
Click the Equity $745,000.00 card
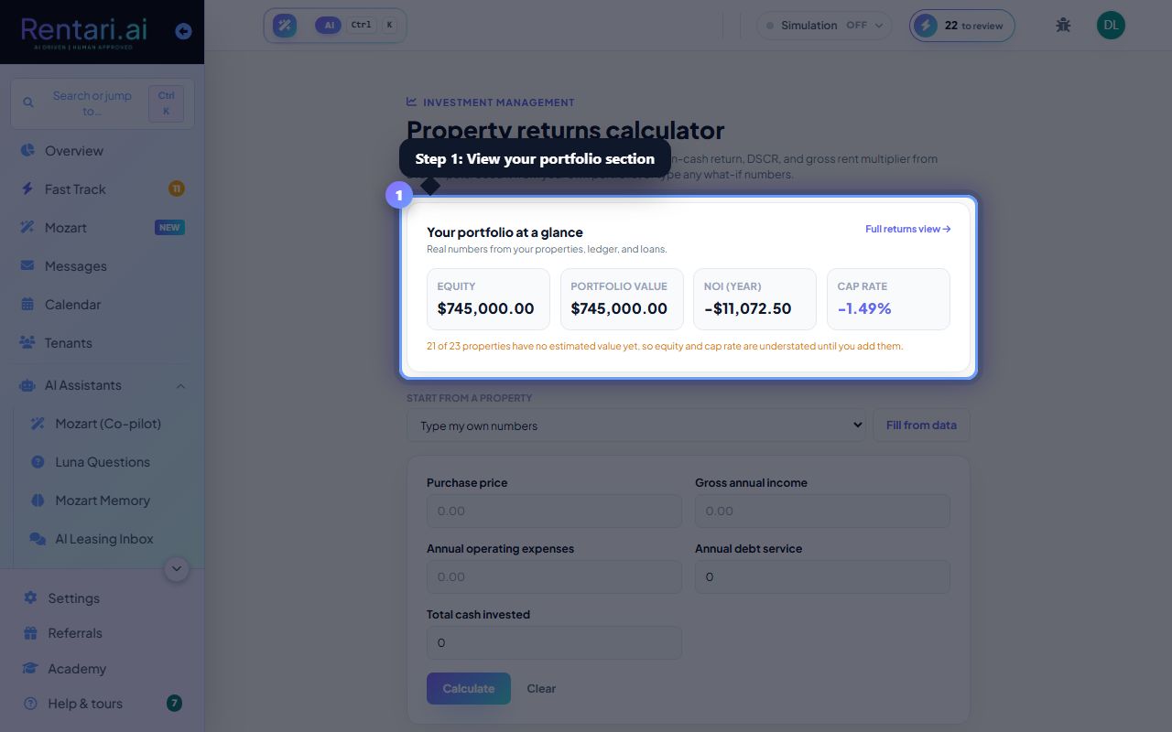tap(488, 299)
